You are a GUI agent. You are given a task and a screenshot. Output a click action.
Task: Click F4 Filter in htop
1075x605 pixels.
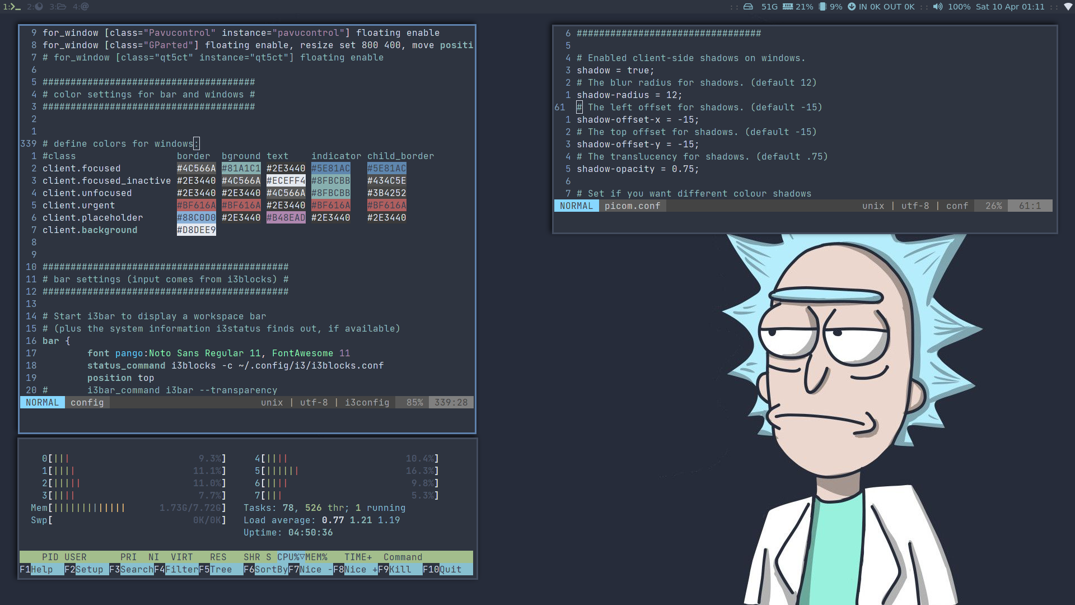coord(176,570)
